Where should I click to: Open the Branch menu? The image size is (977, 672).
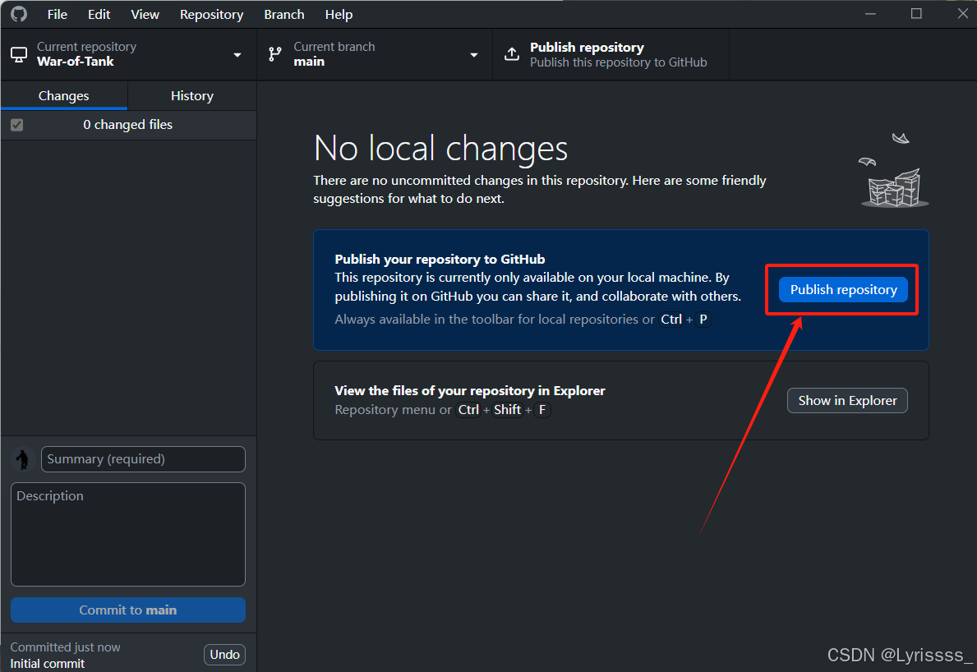(x=284, y=14)
